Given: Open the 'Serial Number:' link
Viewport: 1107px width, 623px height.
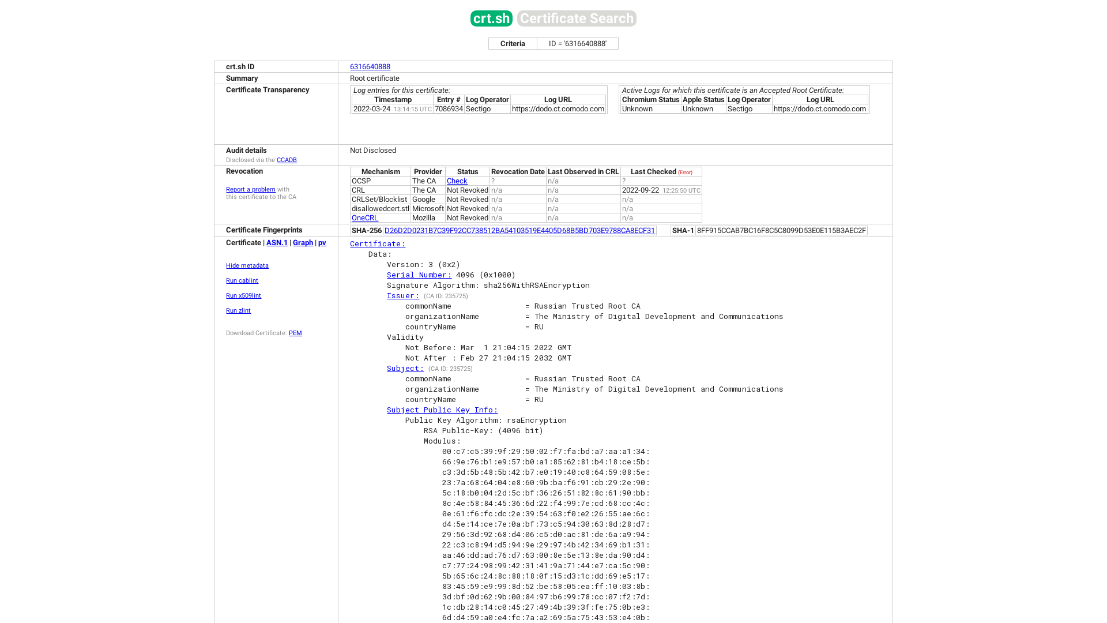Looking at the screenshot, I should pyautogui.click(x=419, y=275).
